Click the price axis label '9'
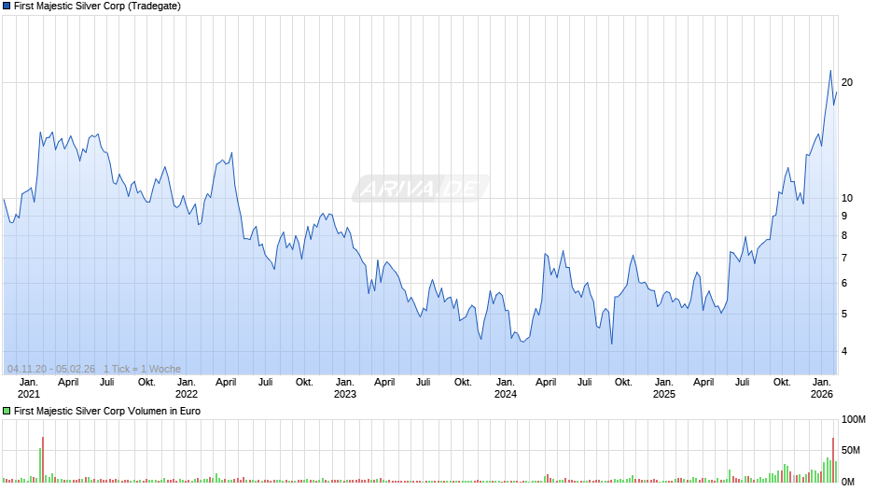 coord(844,216)
